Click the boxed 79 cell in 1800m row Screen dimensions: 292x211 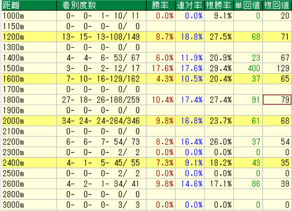click(277, 100)
